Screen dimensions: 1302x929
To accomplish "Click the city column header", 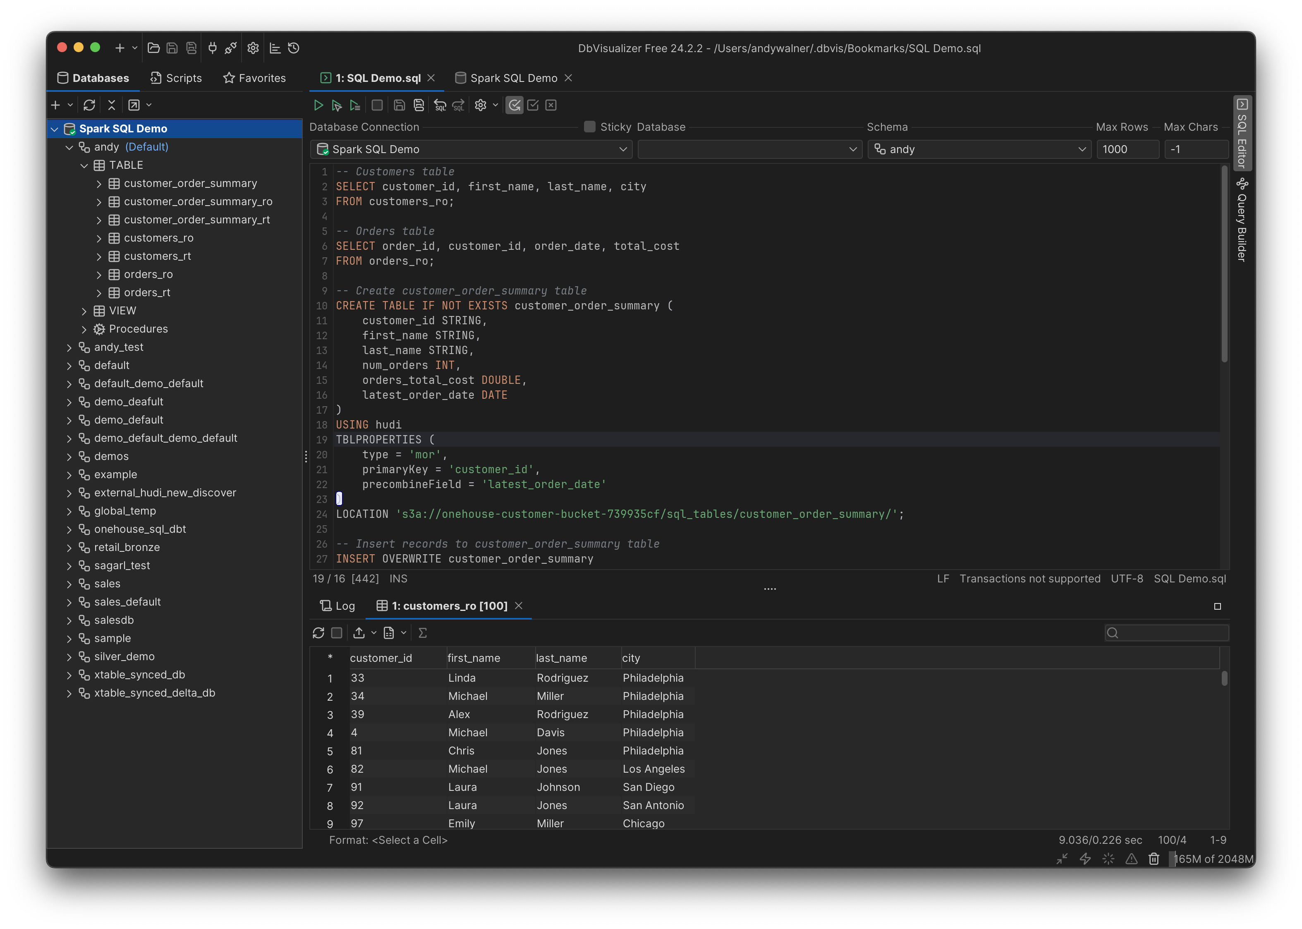I will [x=658, y=658].
